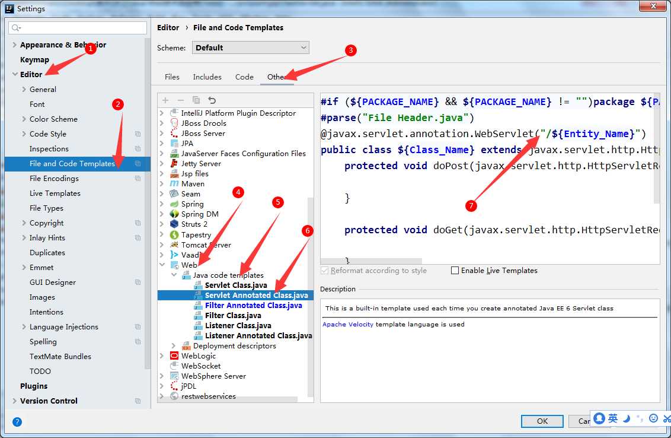
Task: Click the WebSphere Server icon
Action: coord(174,376)
